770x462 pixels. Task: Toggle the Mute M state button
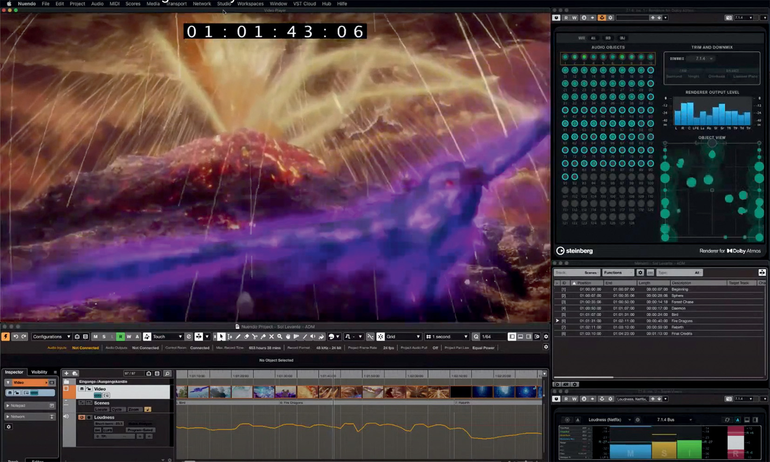(95, 337)
